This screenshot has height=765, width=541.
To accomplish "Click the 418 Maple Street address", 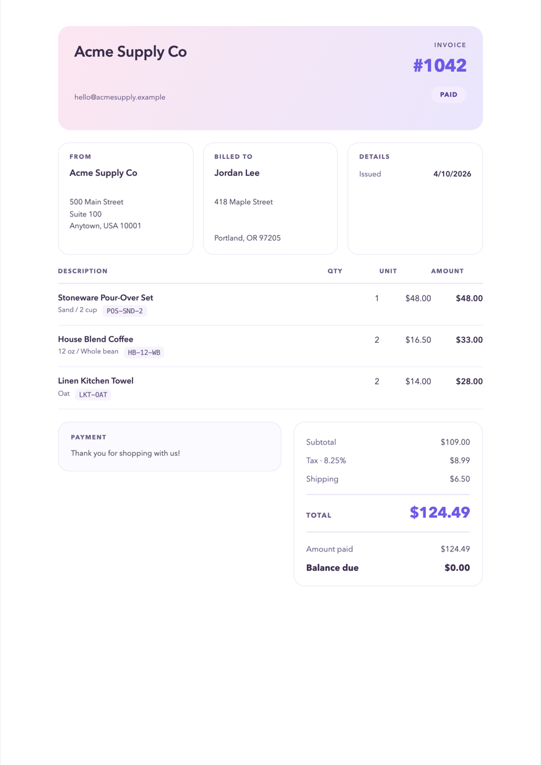I will [243, 202].
